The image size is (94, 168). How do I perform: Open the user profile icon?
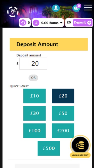(x=56, y=8)
